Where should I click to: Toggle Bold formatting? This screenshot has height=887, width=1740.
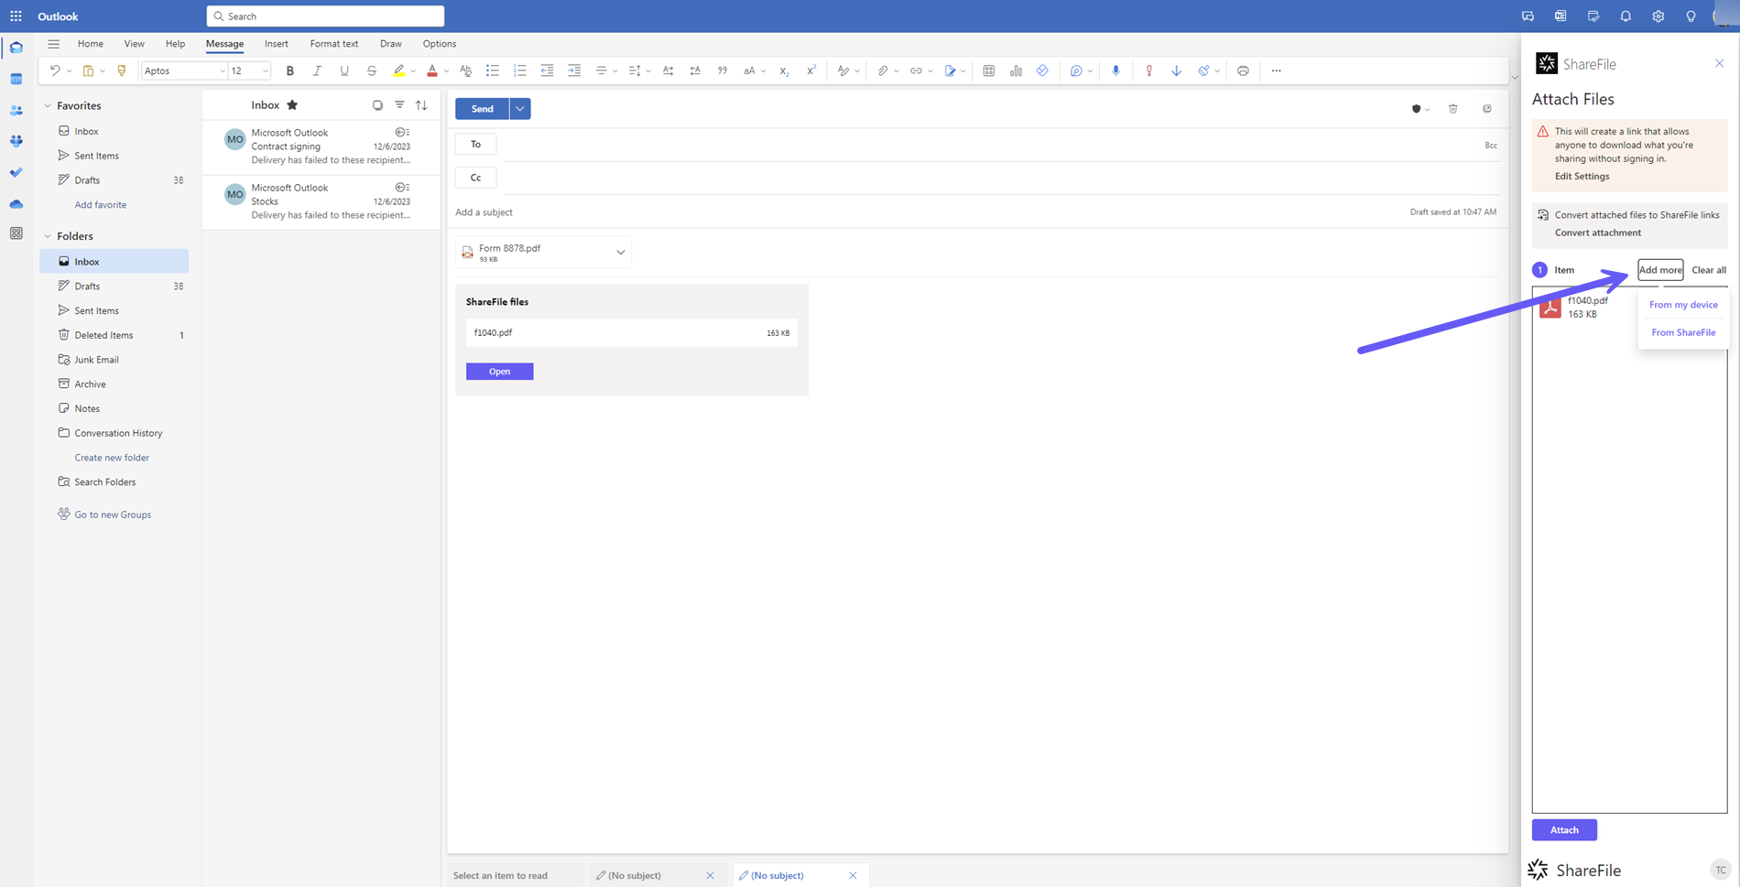tap(290, 70)
